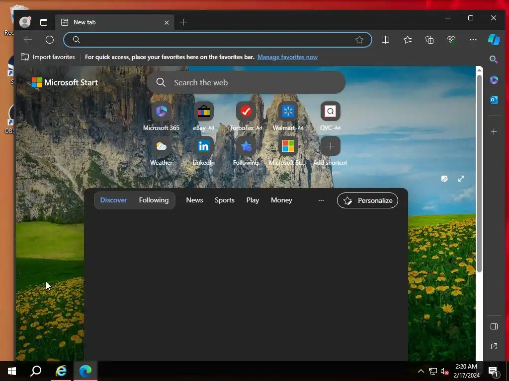Open the notification center icon

(x=494, y=371)
